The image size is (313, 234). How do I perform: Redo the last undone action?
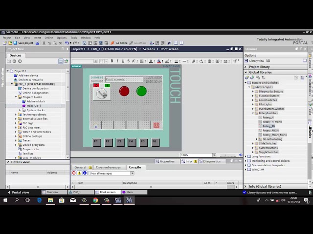coord(75,43)
